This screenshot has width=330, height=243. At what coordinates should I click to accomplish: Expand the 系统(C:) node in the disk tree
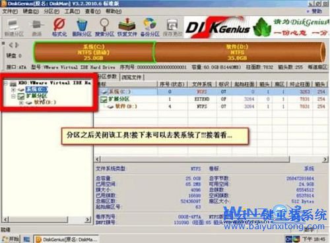(14, 90)
